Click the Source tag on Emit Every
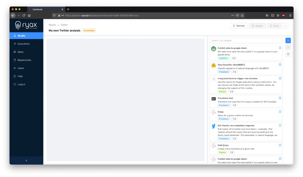Image resolution: width=303 pixels, height=177 pixels. pyautogui.click(x=222, y=152)
